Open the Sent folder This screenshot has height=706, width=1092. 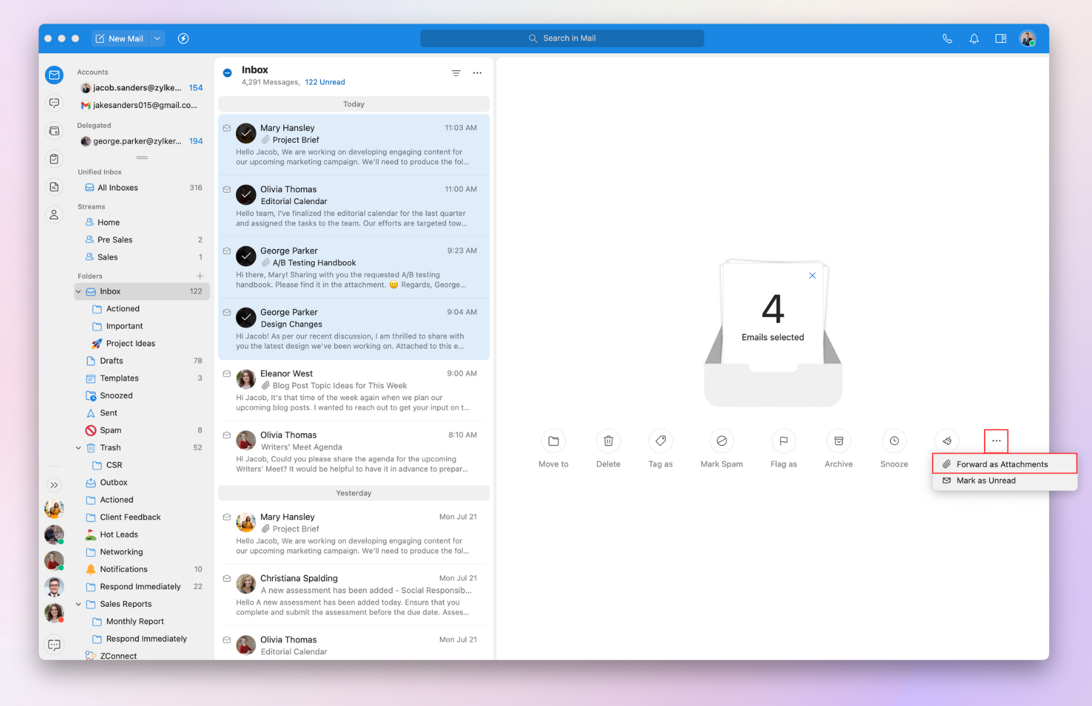click(x=143, y=413)
